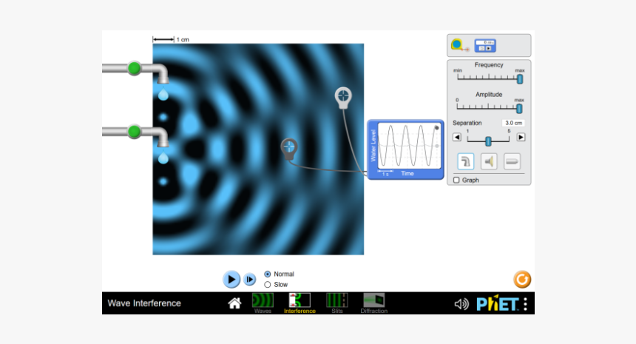Select the water faucet scene button
The image size is (636, 344).
pos(466,161)
